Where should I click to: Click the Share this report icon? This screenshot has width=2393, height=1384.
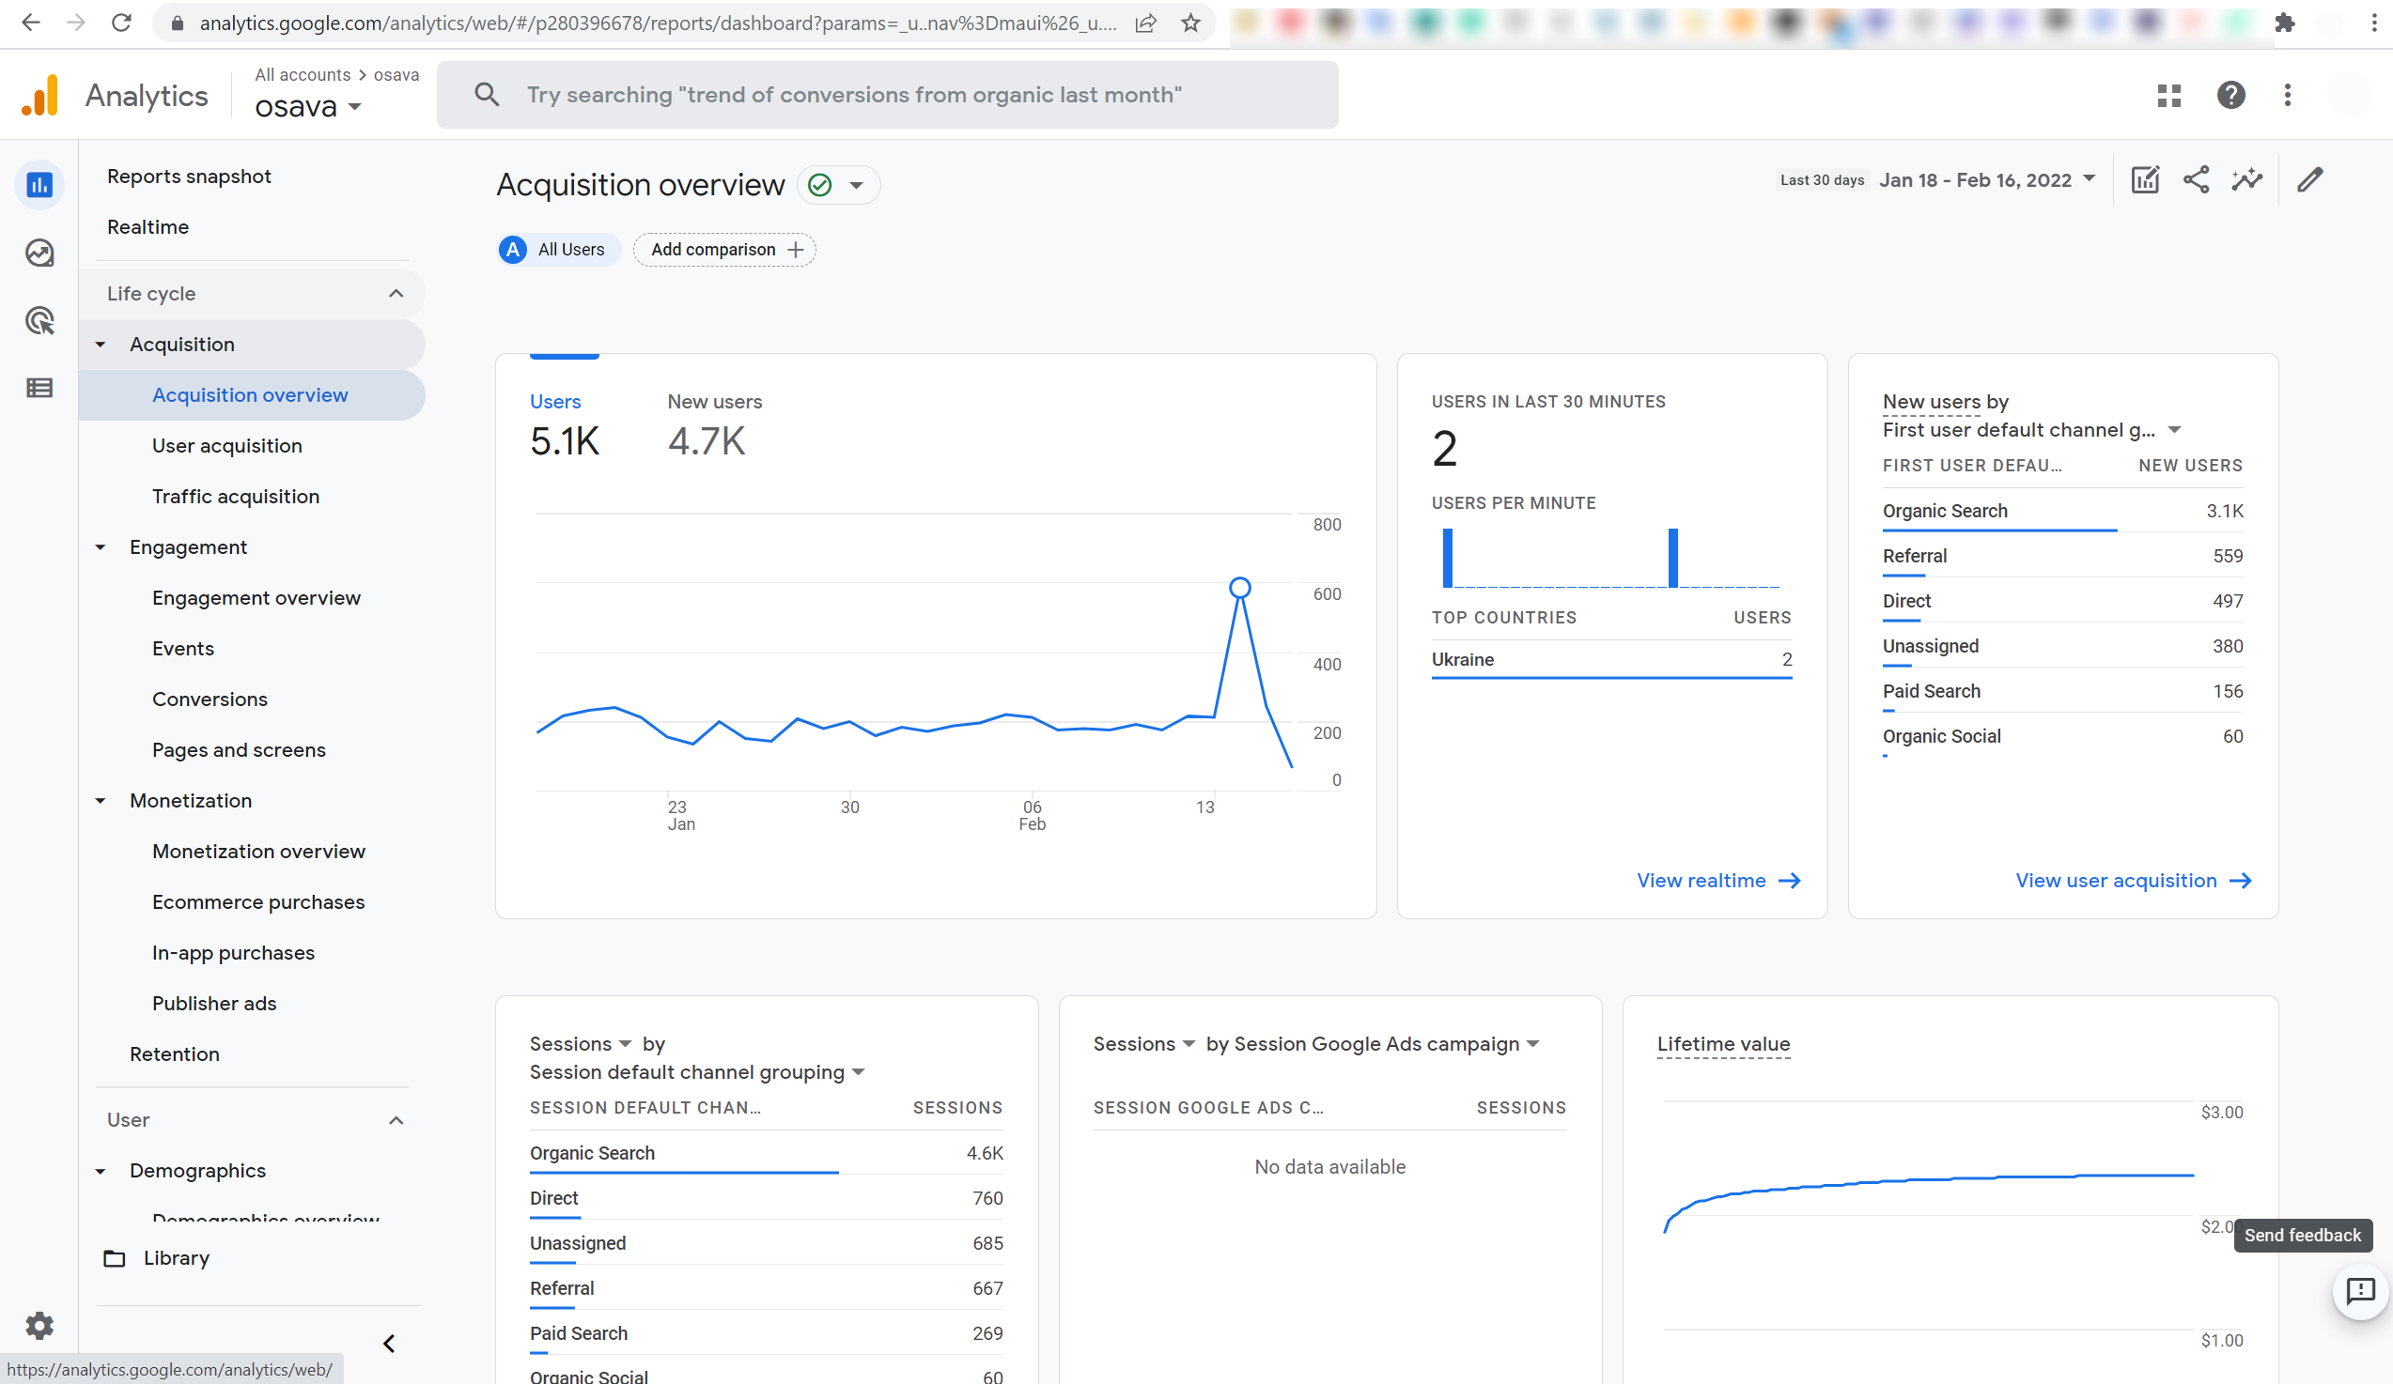(x=2196, y=180)
